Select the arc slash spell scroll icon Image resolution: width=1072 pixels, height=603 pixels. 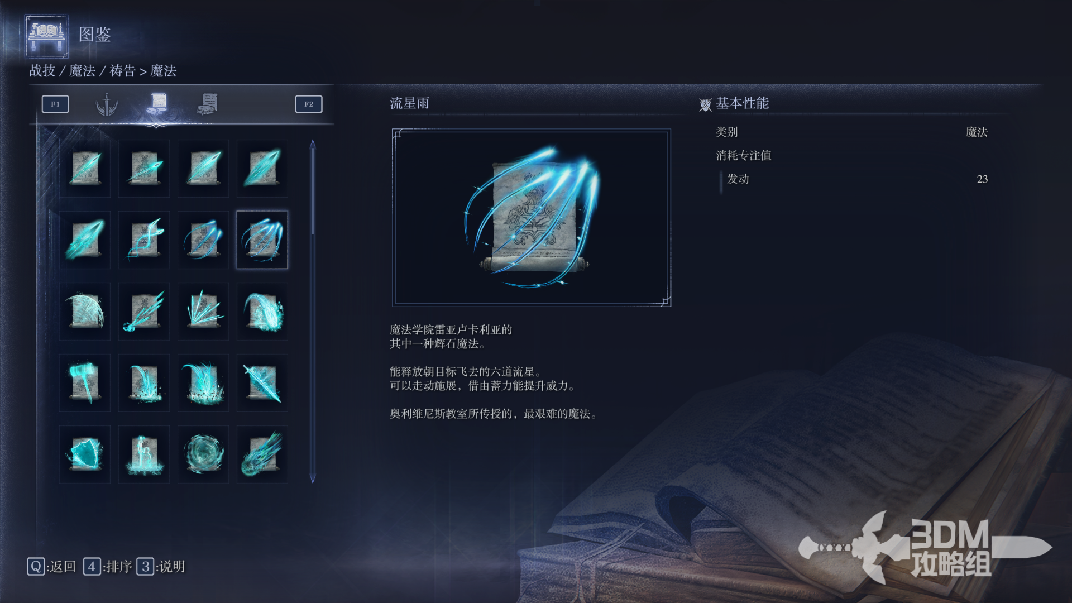coord(85,312)
